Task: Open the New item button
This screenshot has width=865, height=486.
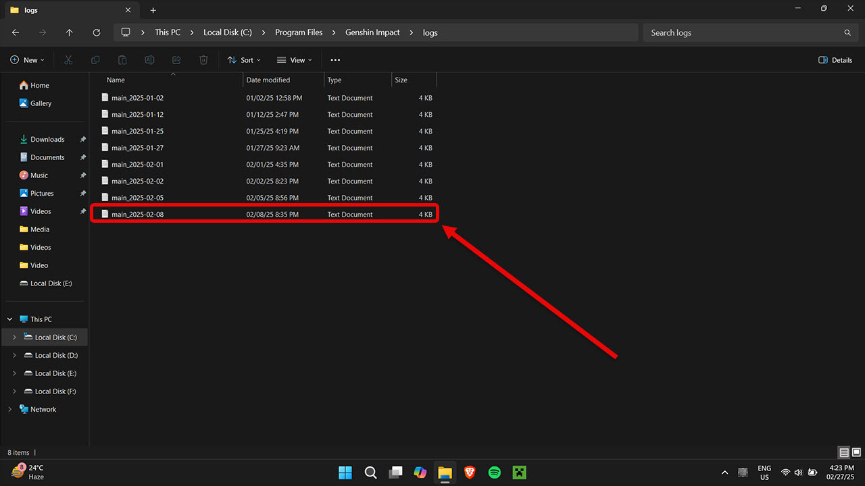Action: tap(28, 60)
